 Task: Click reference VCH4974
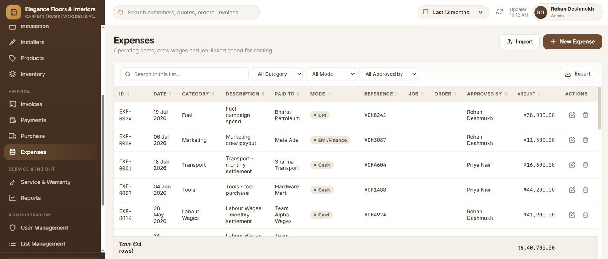(375, 215)
